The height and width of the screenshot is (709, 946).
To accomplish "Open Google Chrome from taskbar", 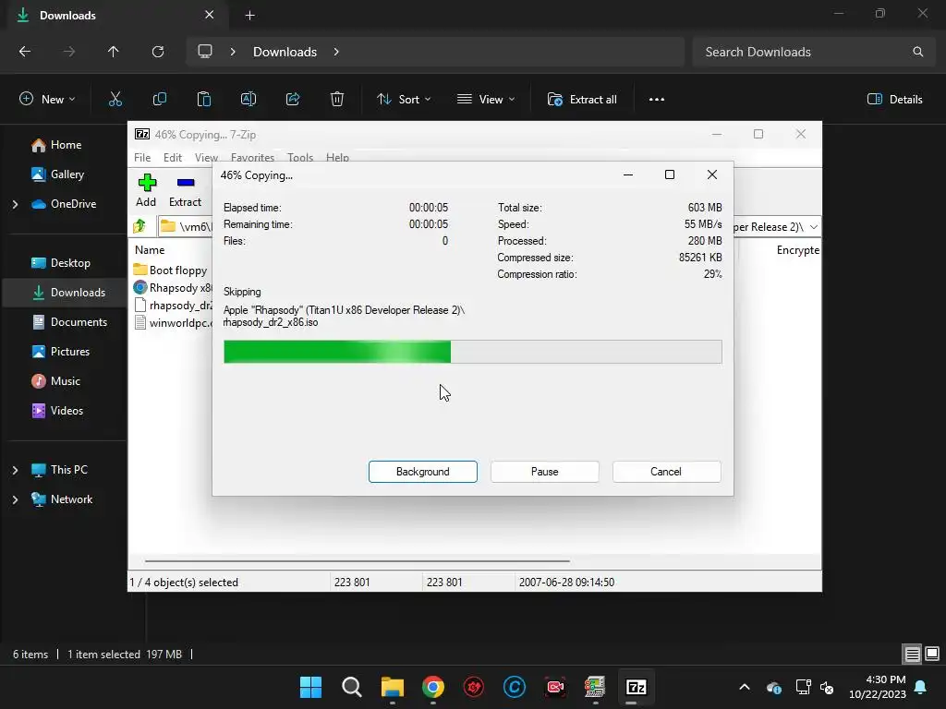I will pyautogui.click(x=433, y=687).
